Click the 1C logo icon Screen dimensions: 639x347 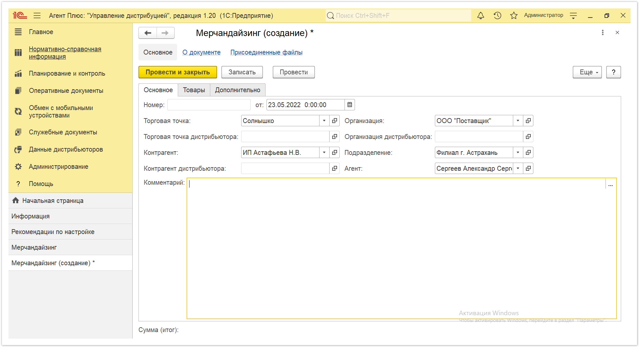(x=20, y=15)
